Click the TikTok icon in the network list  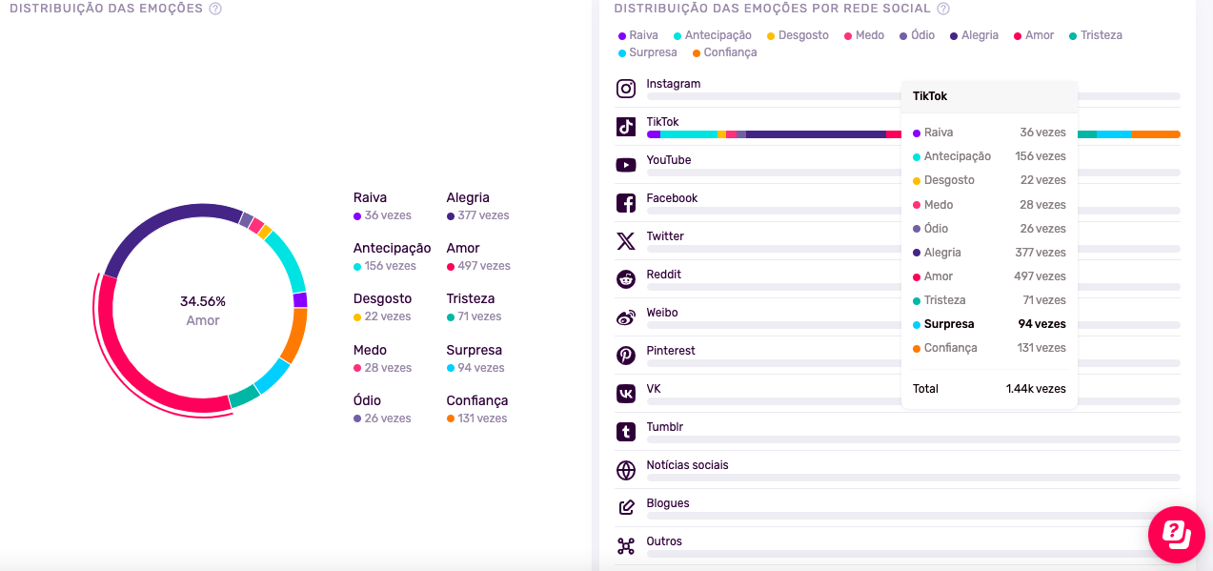pos(626,127)
